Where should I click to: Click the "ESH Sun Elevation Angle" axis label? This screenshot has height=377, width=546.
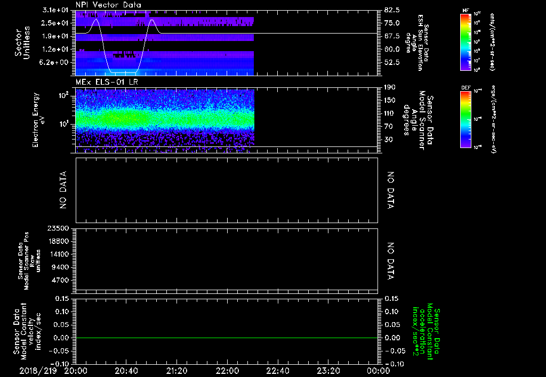[417, 43]
